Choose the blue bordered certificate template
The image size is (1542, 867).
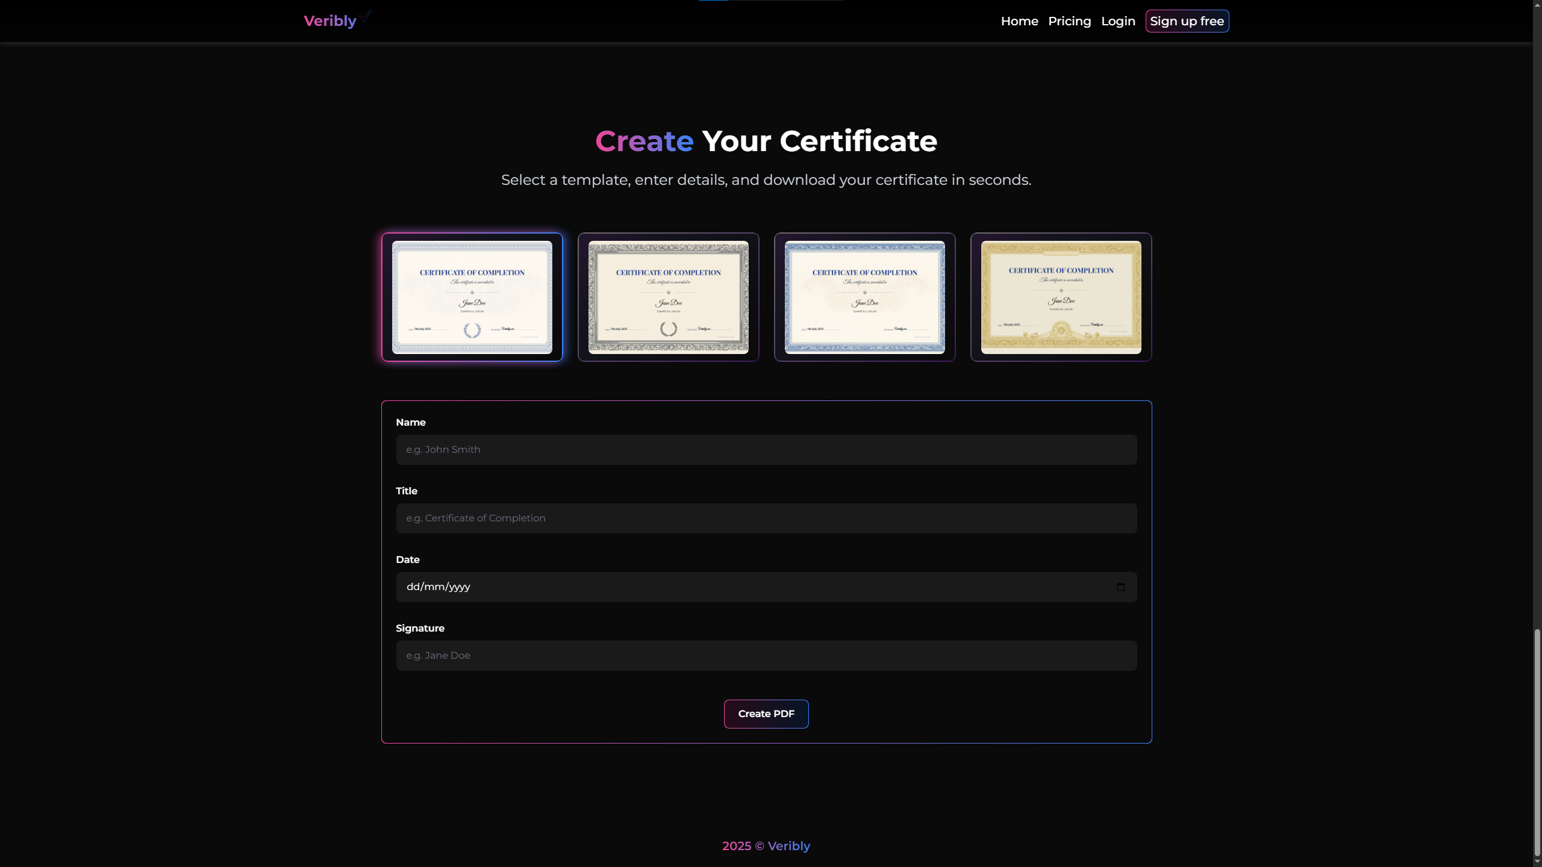click(864, 297)
